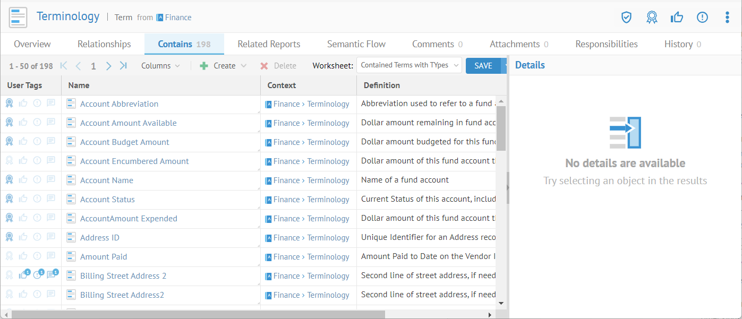Click the SAVE button

483,66
